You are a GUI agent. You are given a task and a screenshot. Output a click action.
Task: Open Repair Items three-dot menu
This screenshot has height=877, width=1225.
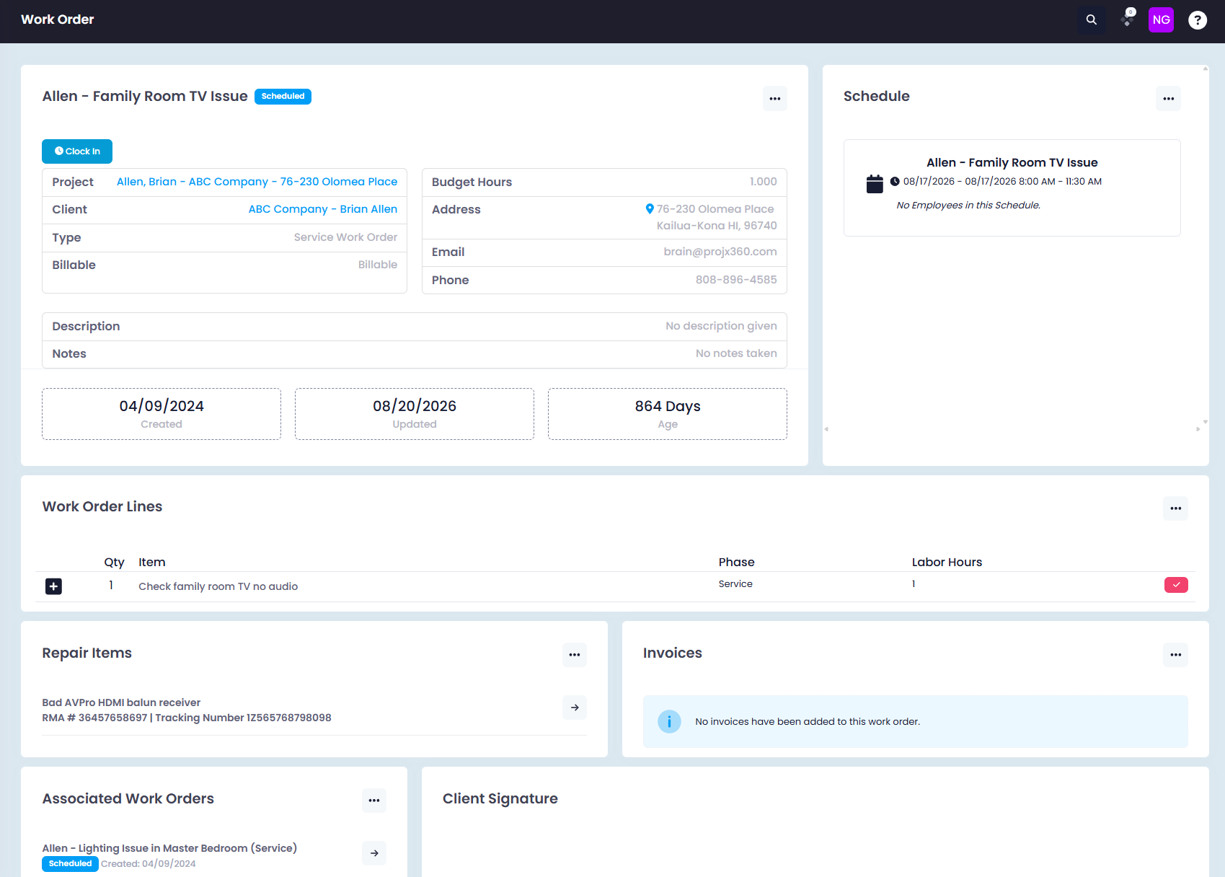[x=575, y=655]
